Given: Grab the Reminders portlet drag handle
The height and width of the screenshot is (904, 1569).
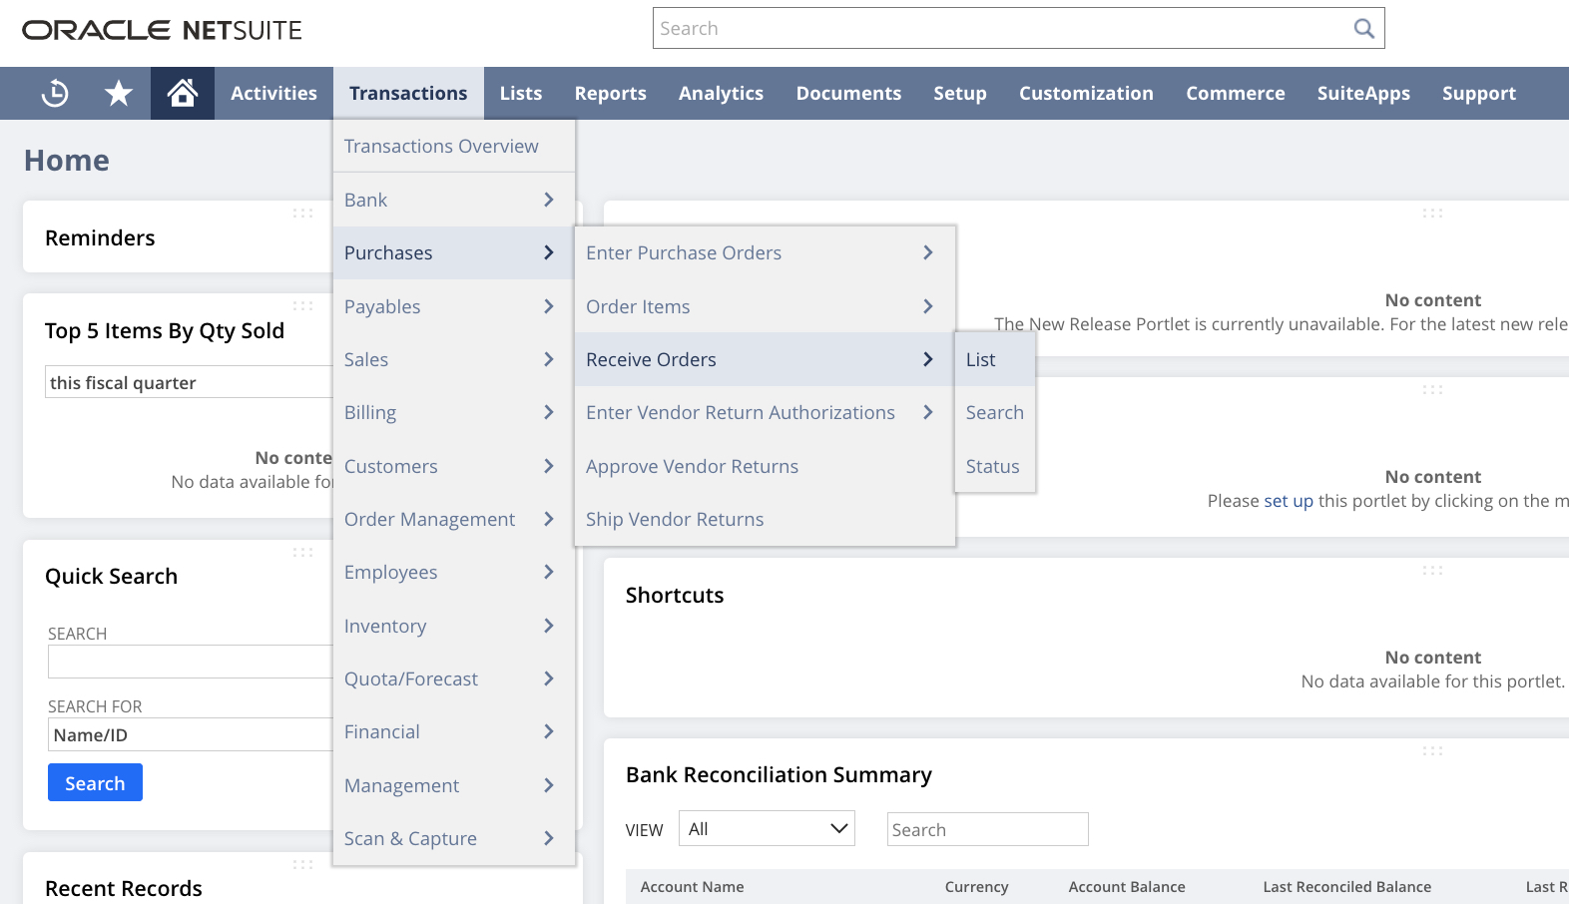Looking at the screenshot, I should [302, 214].
